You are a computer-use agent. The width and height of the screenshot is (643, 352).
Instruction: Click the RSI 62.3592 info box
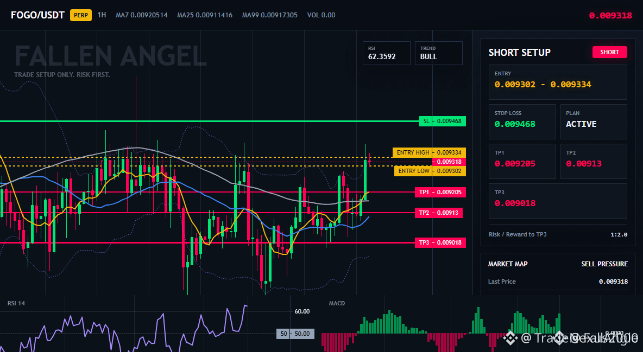point(386,53)
